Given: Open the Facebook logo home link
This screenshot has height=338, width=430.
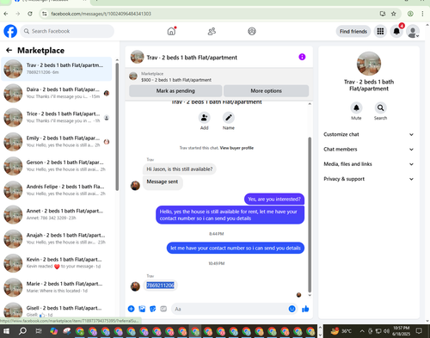Looking at the screenshot, I should pos(10,31).
